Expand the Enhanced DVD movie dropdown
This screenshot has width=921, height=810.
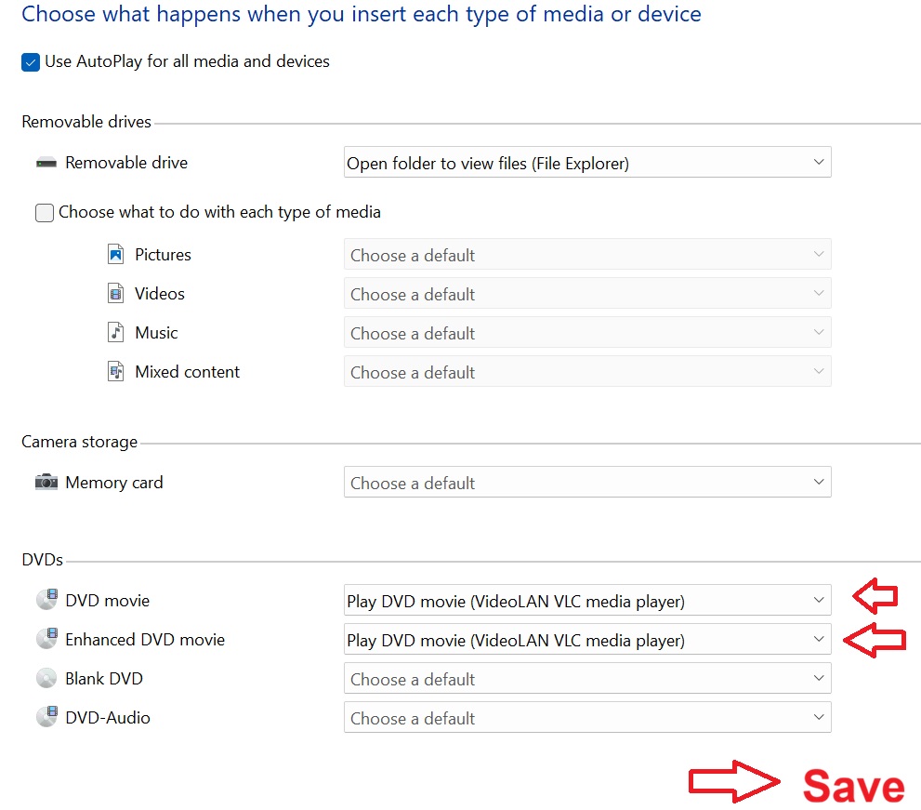(x=587, y=639)
